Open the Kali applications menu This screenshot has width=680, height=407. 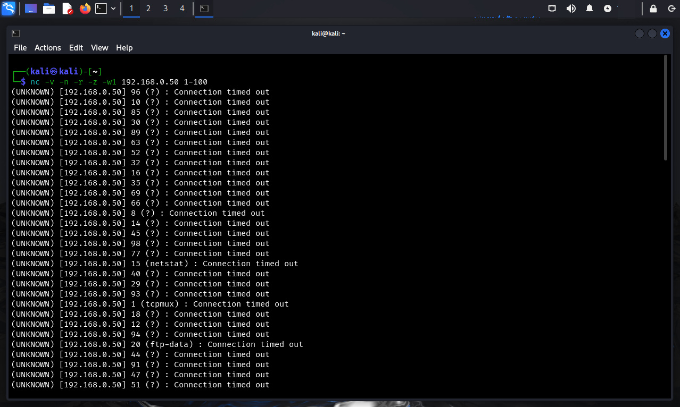tap(9, 9)
